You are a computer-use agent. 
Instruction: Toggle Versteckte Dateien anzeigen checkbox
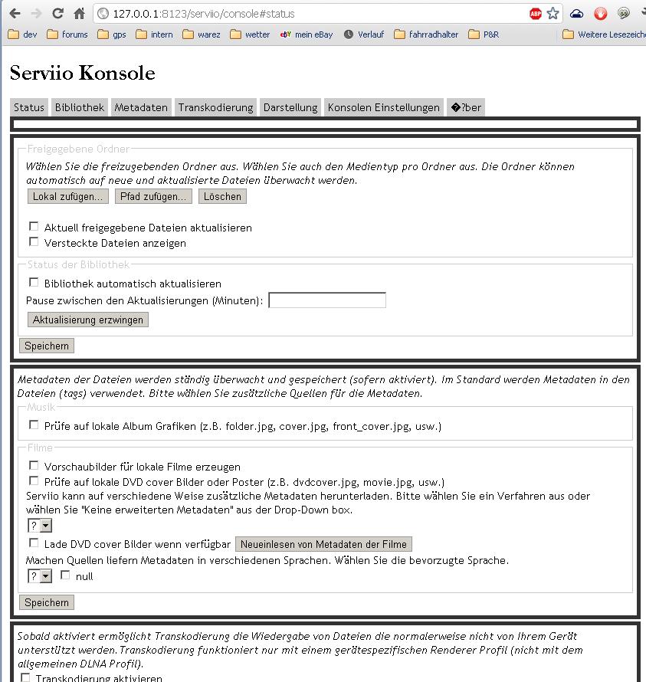(x=34, y=241)
